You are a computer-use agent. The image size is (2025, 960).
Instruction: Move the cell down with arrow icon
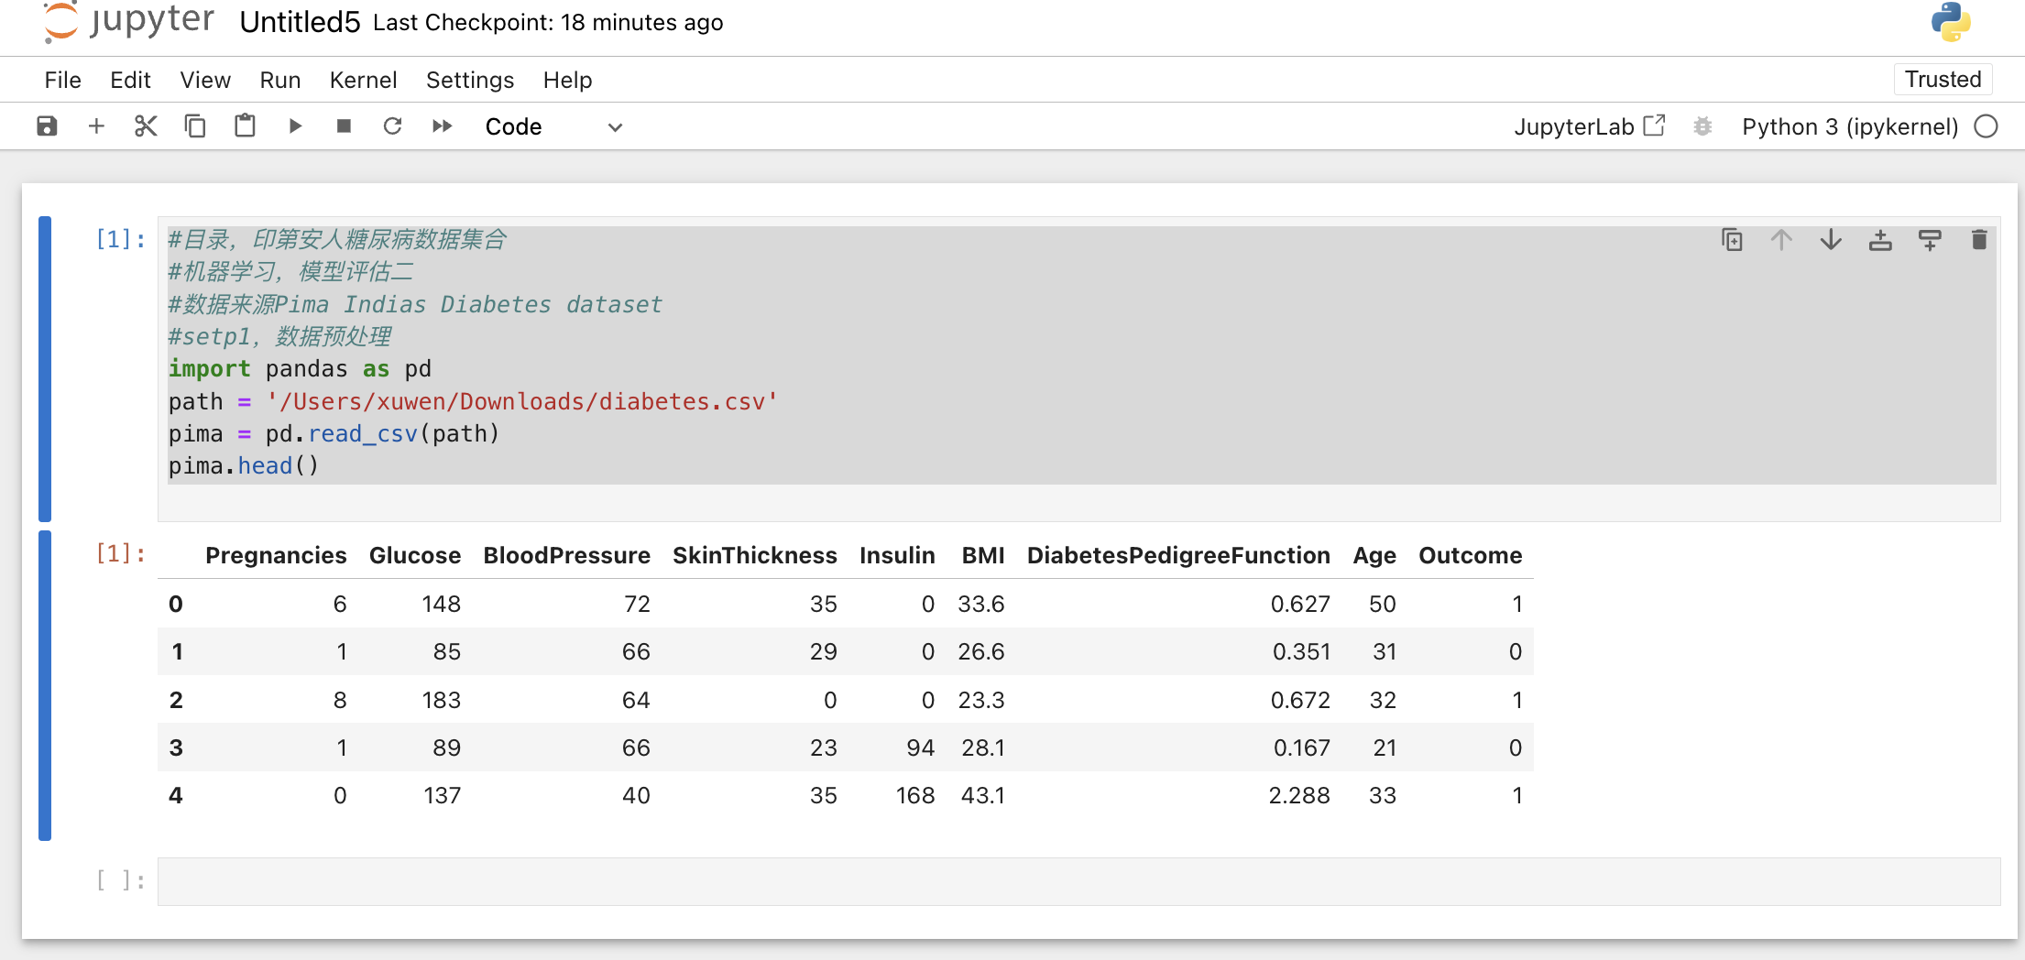(x=1831, y=240)
